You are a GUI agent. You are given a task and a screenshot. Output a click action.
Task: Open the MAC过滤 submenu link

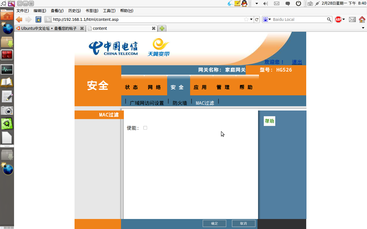205,103
